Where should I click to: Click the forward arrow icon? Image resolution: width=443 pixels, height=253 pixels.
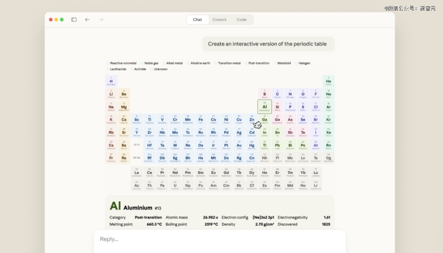pyautogui.click(x=101, y=20)
